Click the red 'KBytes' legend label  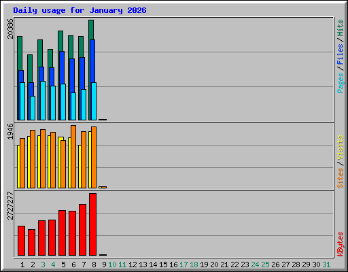[340, 244]
